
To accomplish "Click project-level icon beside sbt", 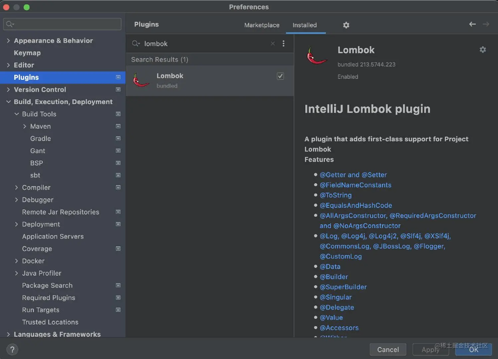I will [118, 175].
